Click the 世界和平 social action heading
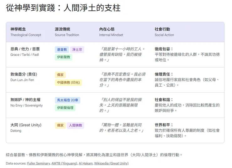232x168 pixels. pos(164,125)
